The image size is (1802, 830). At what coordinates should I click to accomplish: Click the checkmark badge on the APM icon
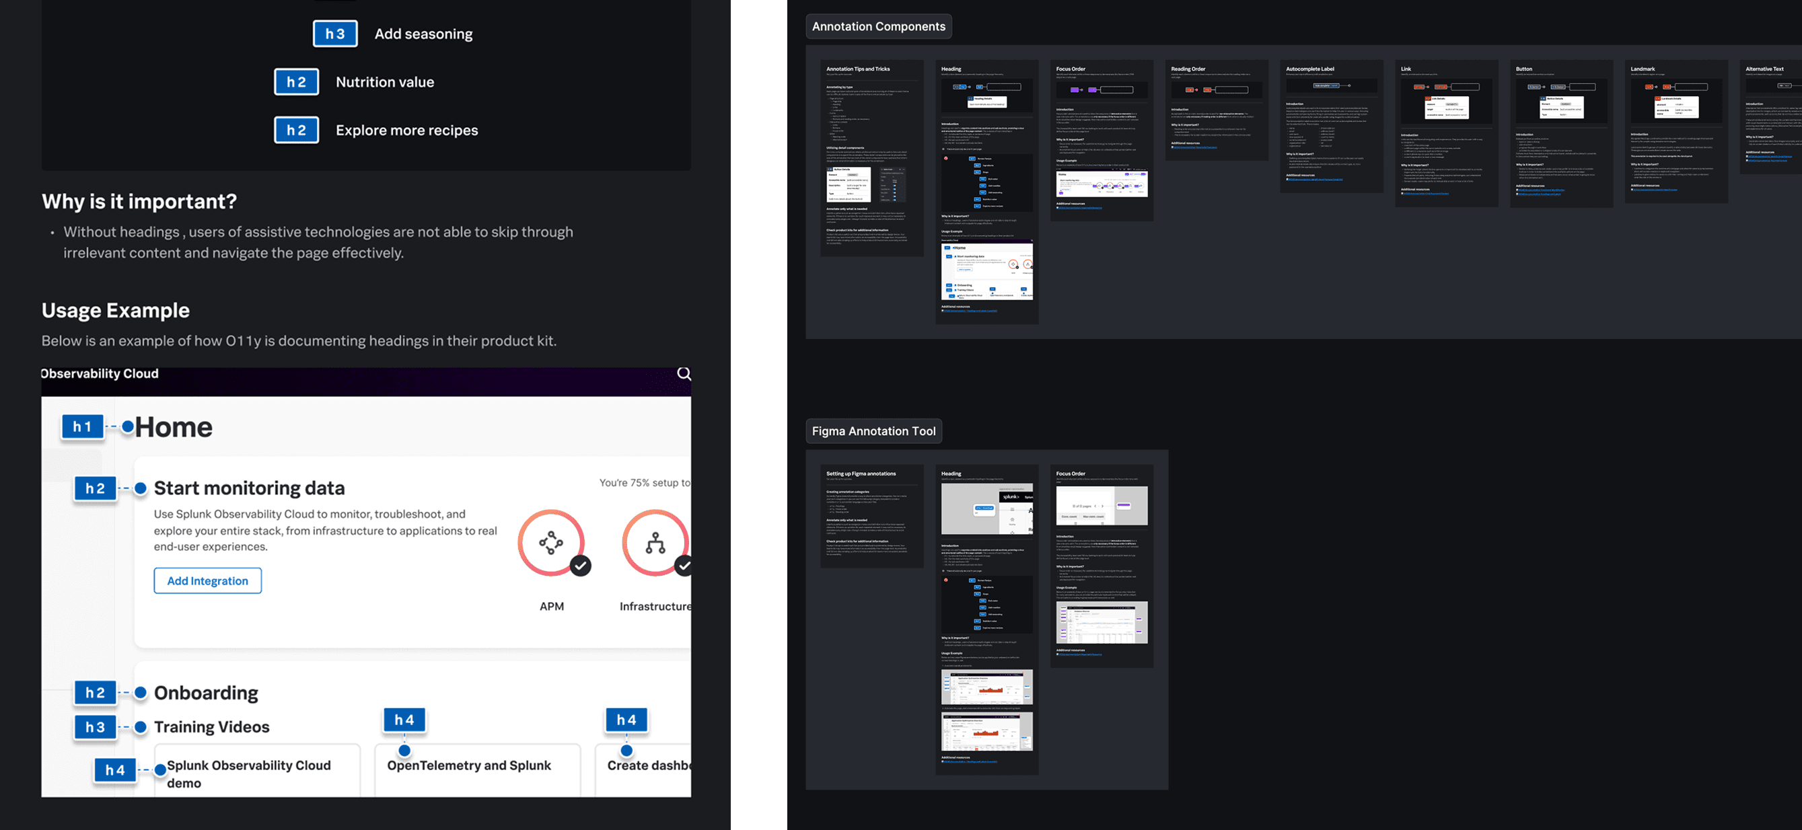click(580, 565)
